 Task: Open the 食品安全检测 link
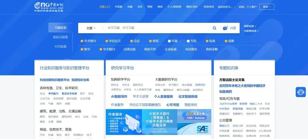[69, 94]
